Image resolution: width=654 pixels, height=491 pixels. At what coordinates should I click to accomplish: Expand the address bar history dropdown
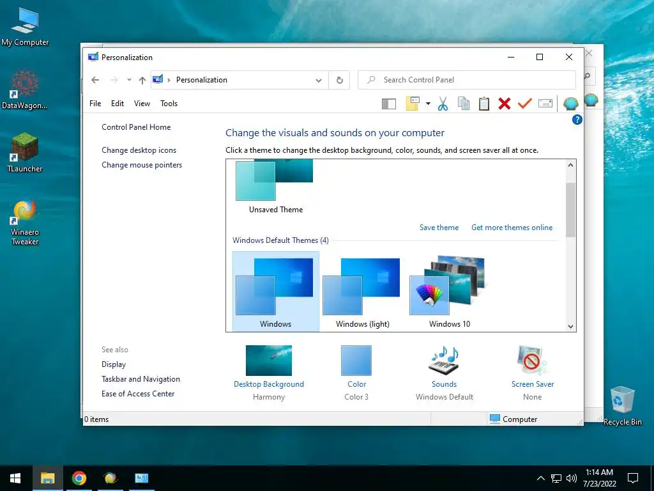(319, 80)
